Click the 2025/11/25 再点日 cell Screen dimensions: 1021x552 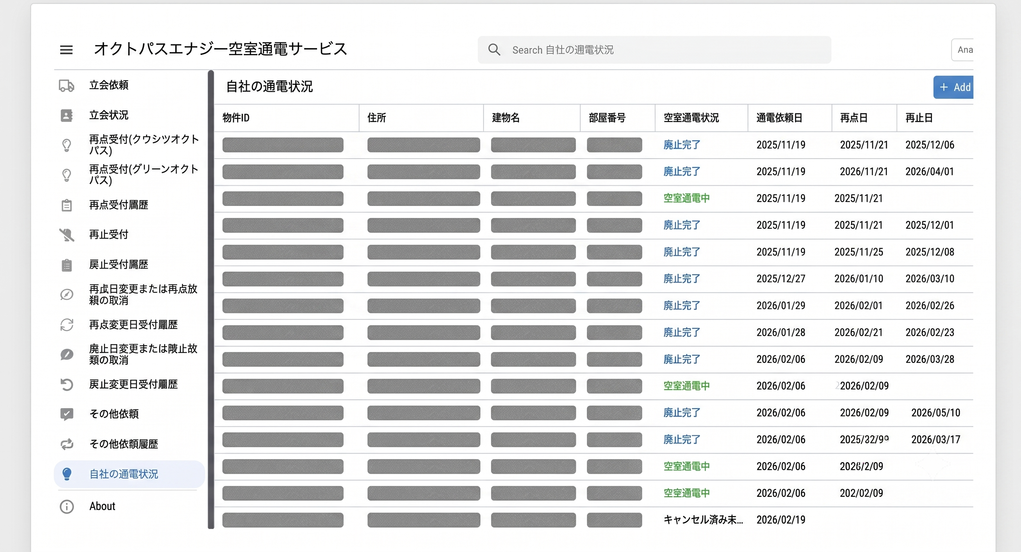tap(859, 252)
